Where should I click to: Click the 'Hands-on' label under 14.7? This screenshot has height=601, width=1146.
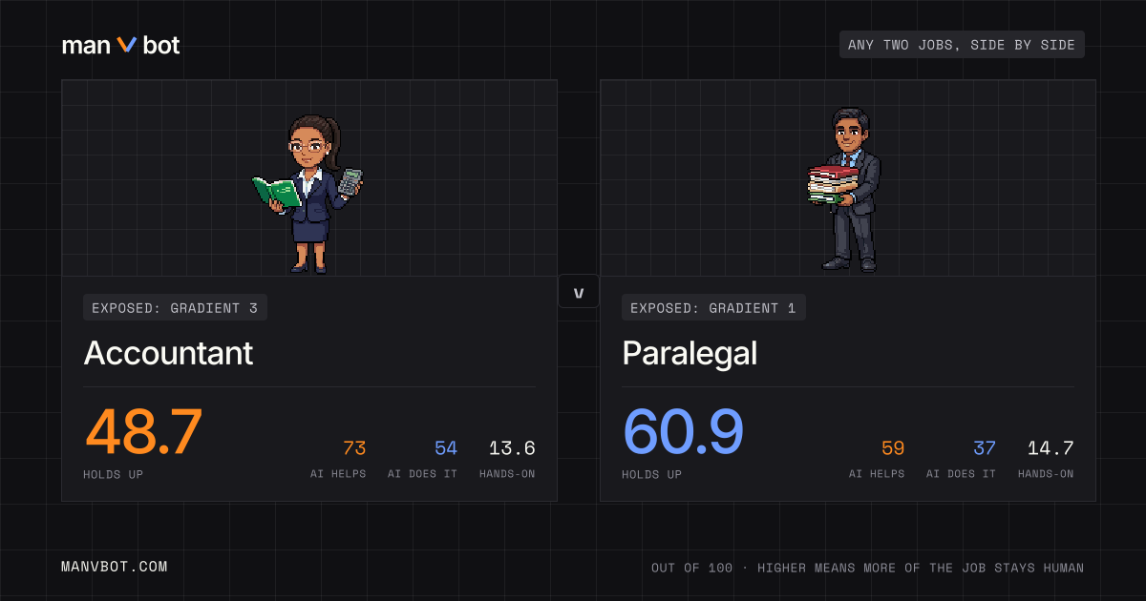coord(1046,474)
